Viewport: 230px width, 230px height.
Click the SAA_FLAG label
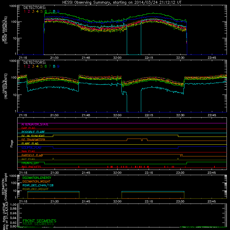28,151
